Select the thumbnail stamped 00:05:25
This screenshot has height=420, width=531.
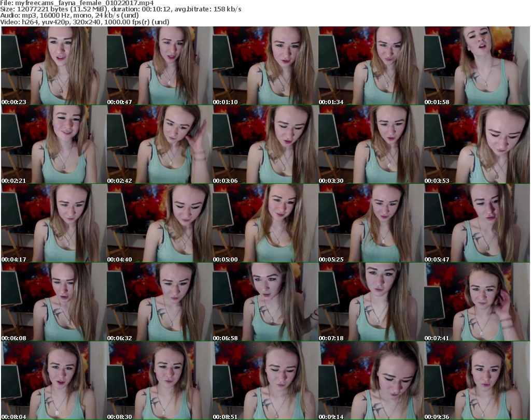pos(371,223)
